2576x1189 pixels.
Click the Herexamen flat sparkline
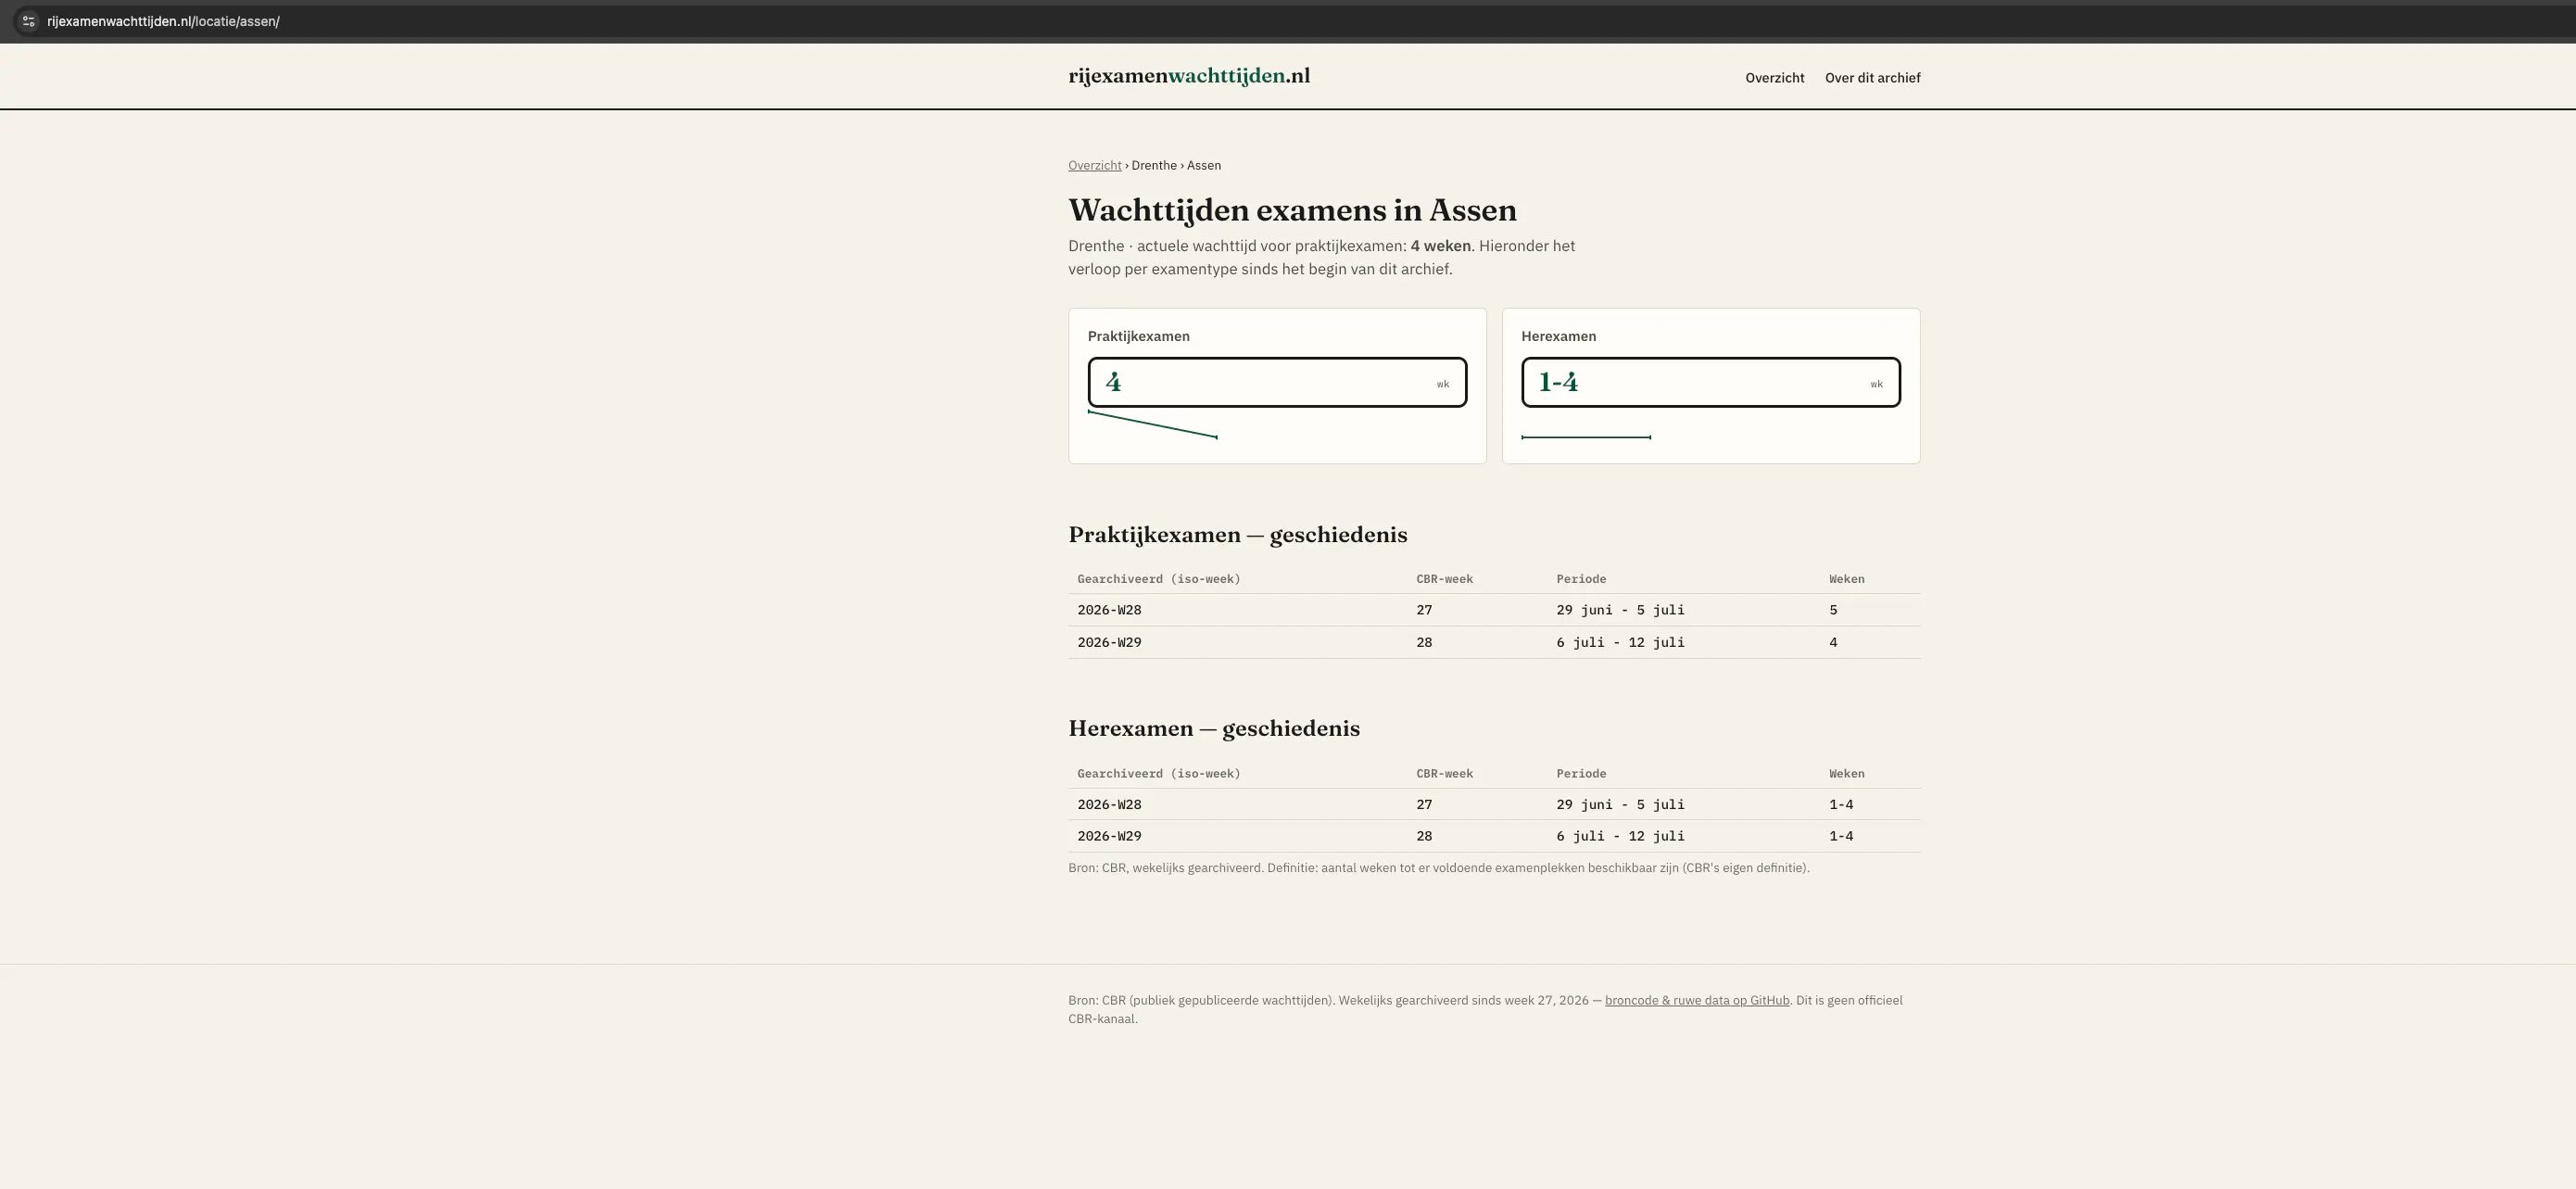(x=1586, y=437)
